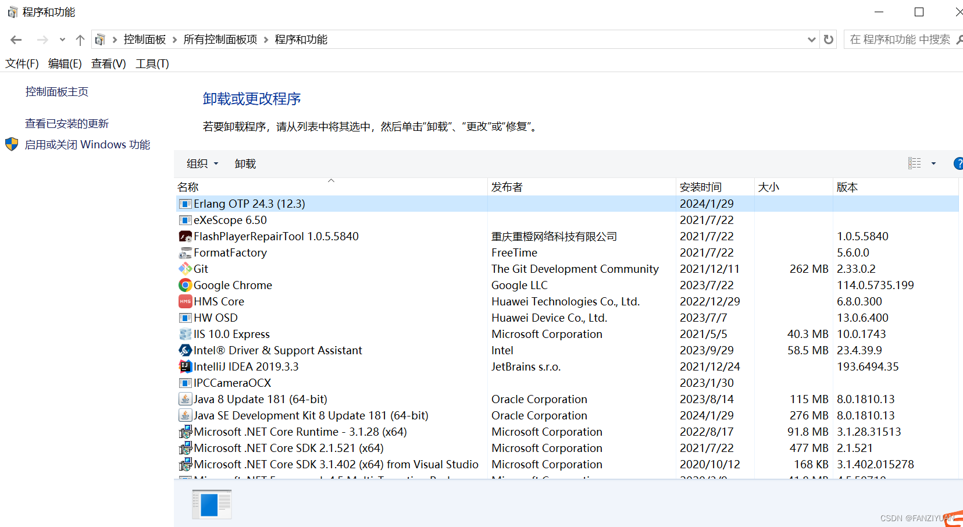Image resolution: width=963 pixels, height=527 pixels.
Task: Click the FormatFactory program icon
Action: click(186, 252)
